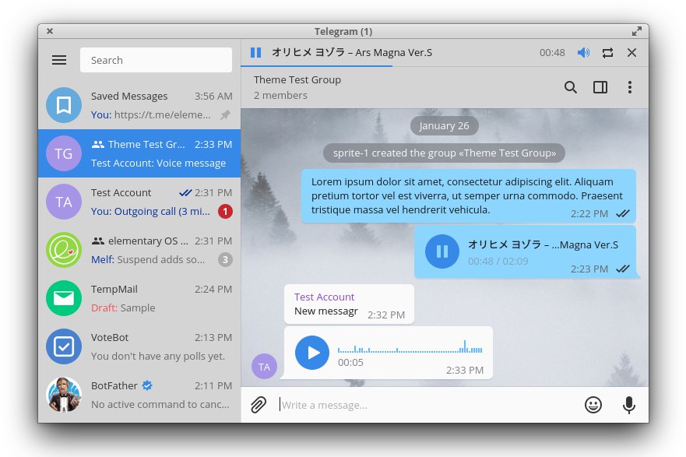The image size is (686, 457).
Task: Seek within the voice message waveform
Action: pyautogui.click(x=410, y=346)
